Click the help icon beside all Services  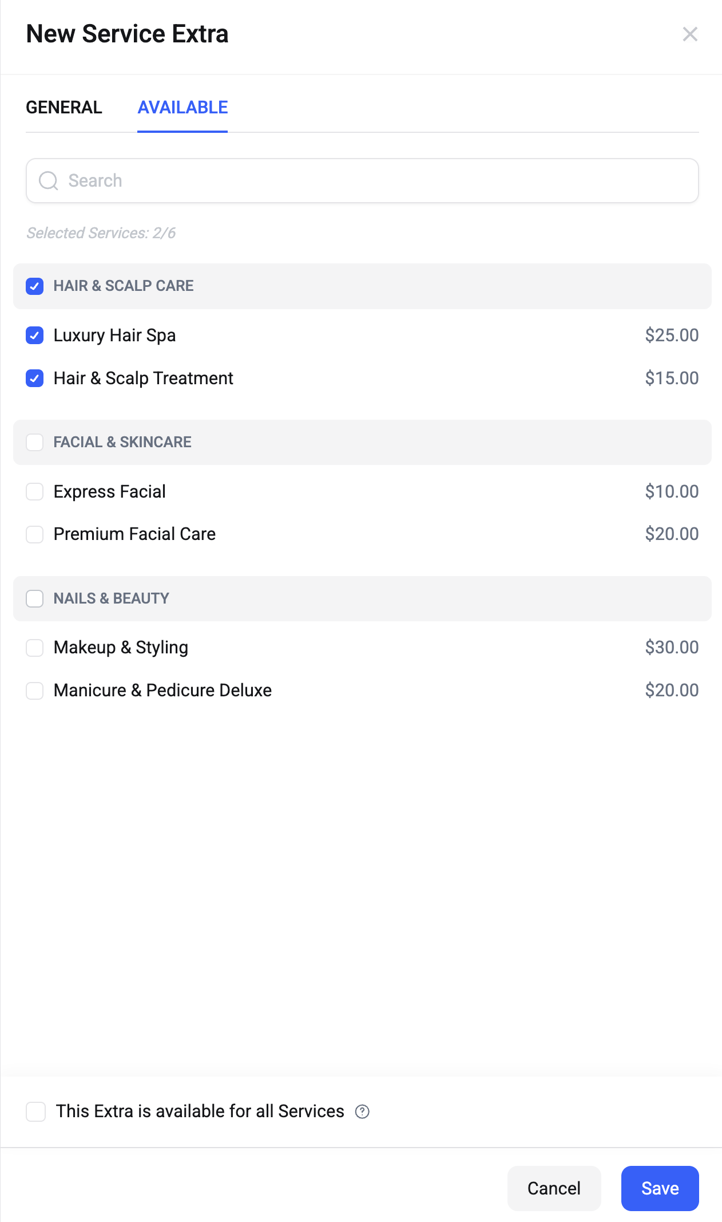click(x=362, y=1111)
